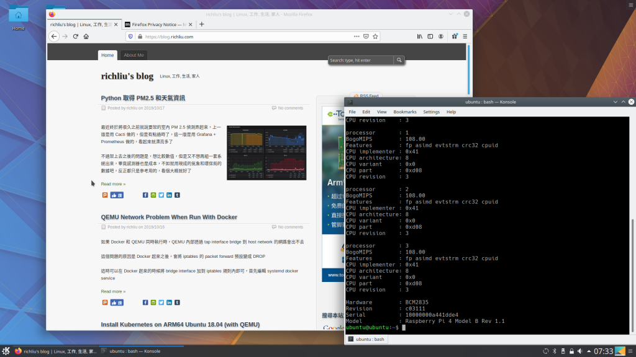This screenshot has height=357, width=636.
Task: Click the green share icon under PM2.5 post
Action: coord(153,195)
